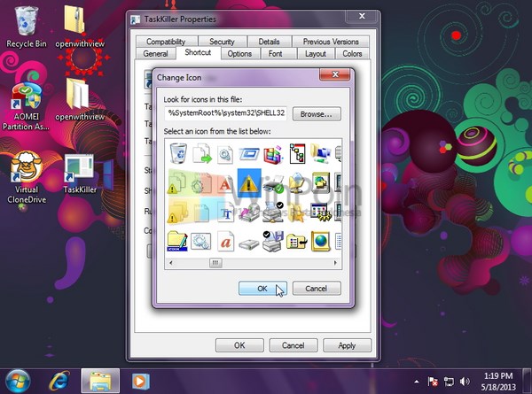The image size is (532, 394).
Task: Open Windows Media Player from taskbar
Action: [140, 381]
